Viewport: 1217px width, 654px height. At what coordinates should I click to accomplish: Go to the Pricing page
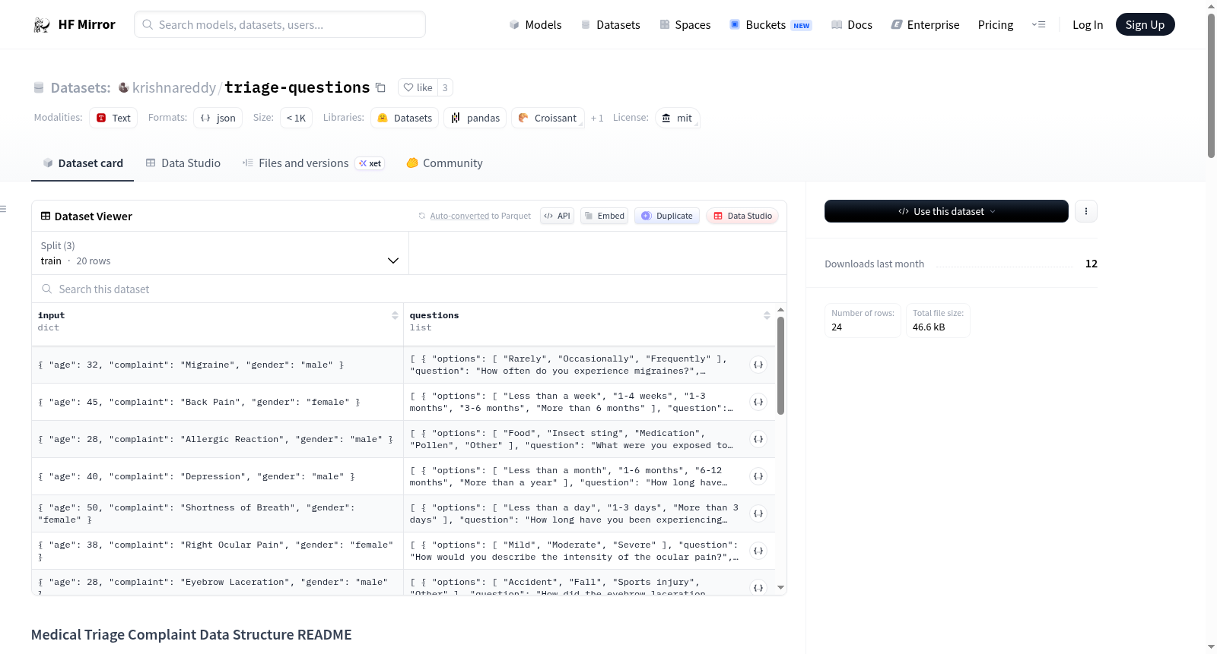(996, 25)
